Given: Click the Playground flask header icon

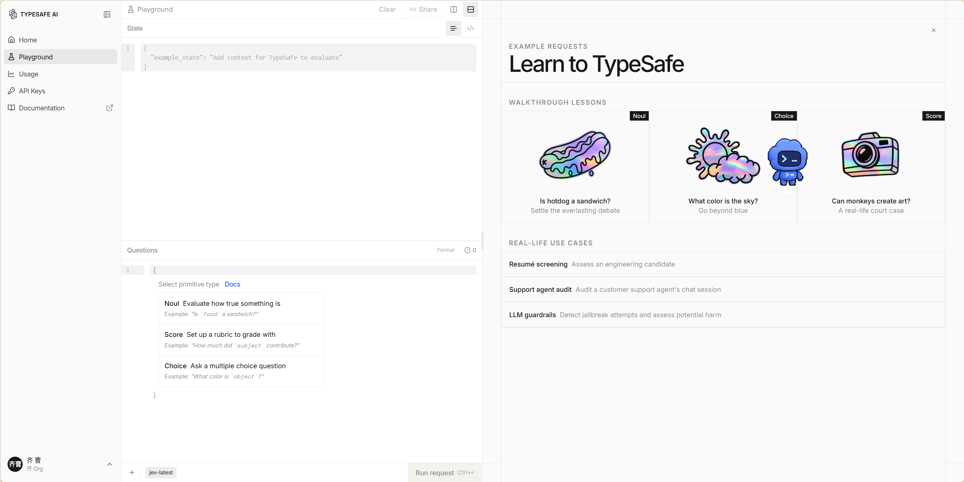Looking at the screenshot, I should 131,9.
